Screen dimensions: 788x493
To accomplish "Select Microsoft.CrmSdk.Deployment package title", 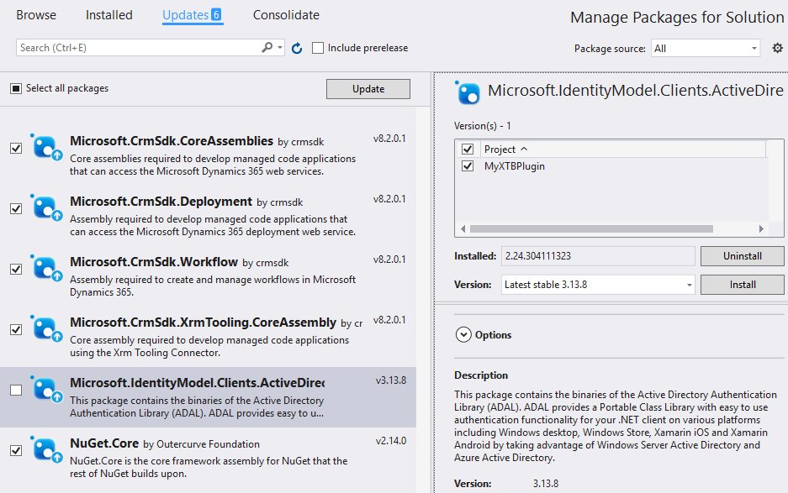I will 161,202.
